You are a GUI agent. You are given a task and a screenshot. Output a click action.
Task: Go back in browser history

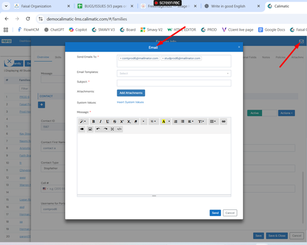pos(7,19)
